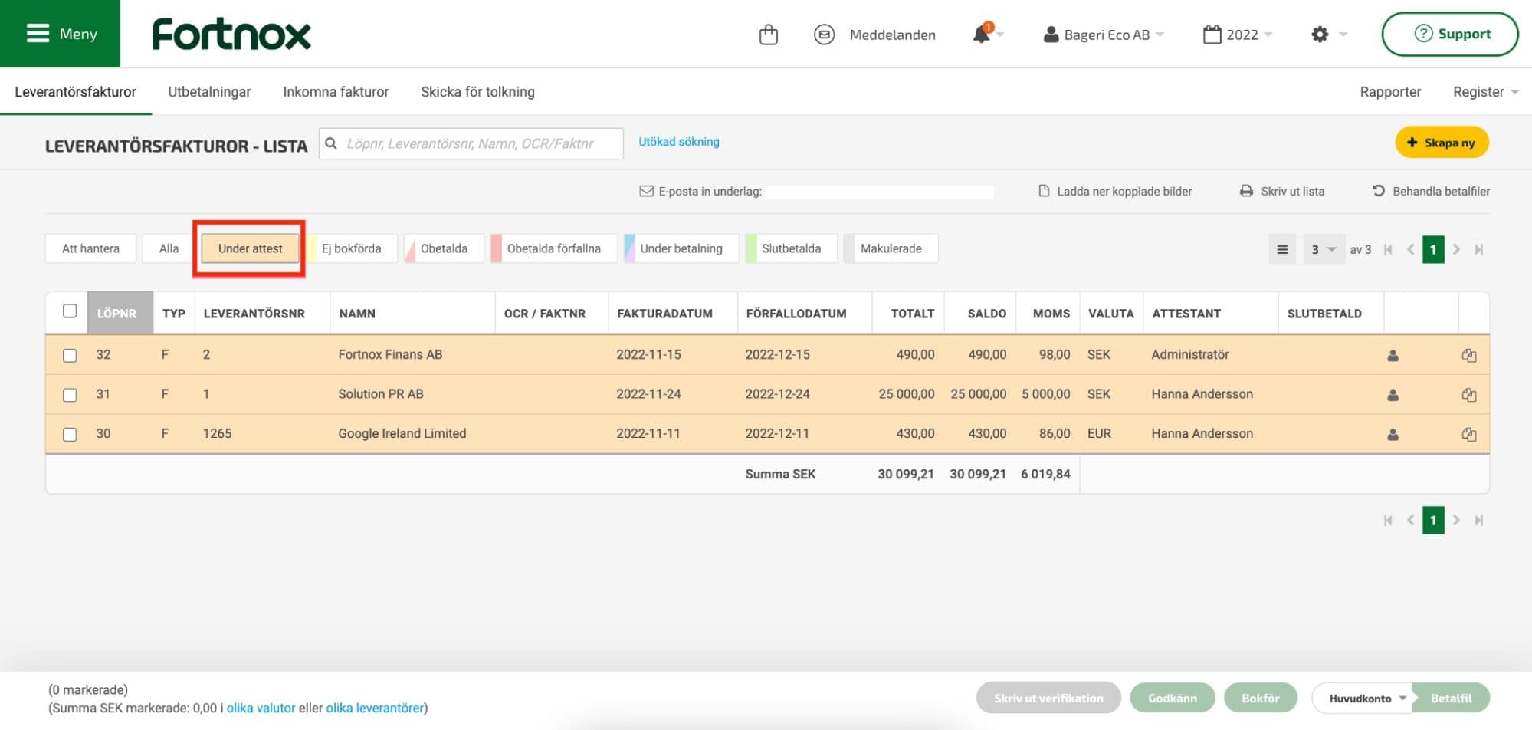1532x730 pixels.
Task: Filter by Slutbetalda invoices
Action: pos(791,248)
